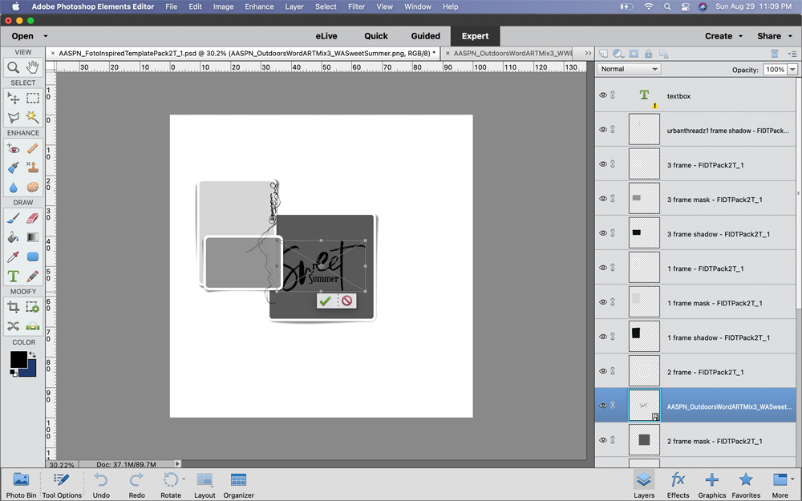Select the Color Picker eyedropper tool
The height and width of the screenshot is (501, 802).
[14, 257]
